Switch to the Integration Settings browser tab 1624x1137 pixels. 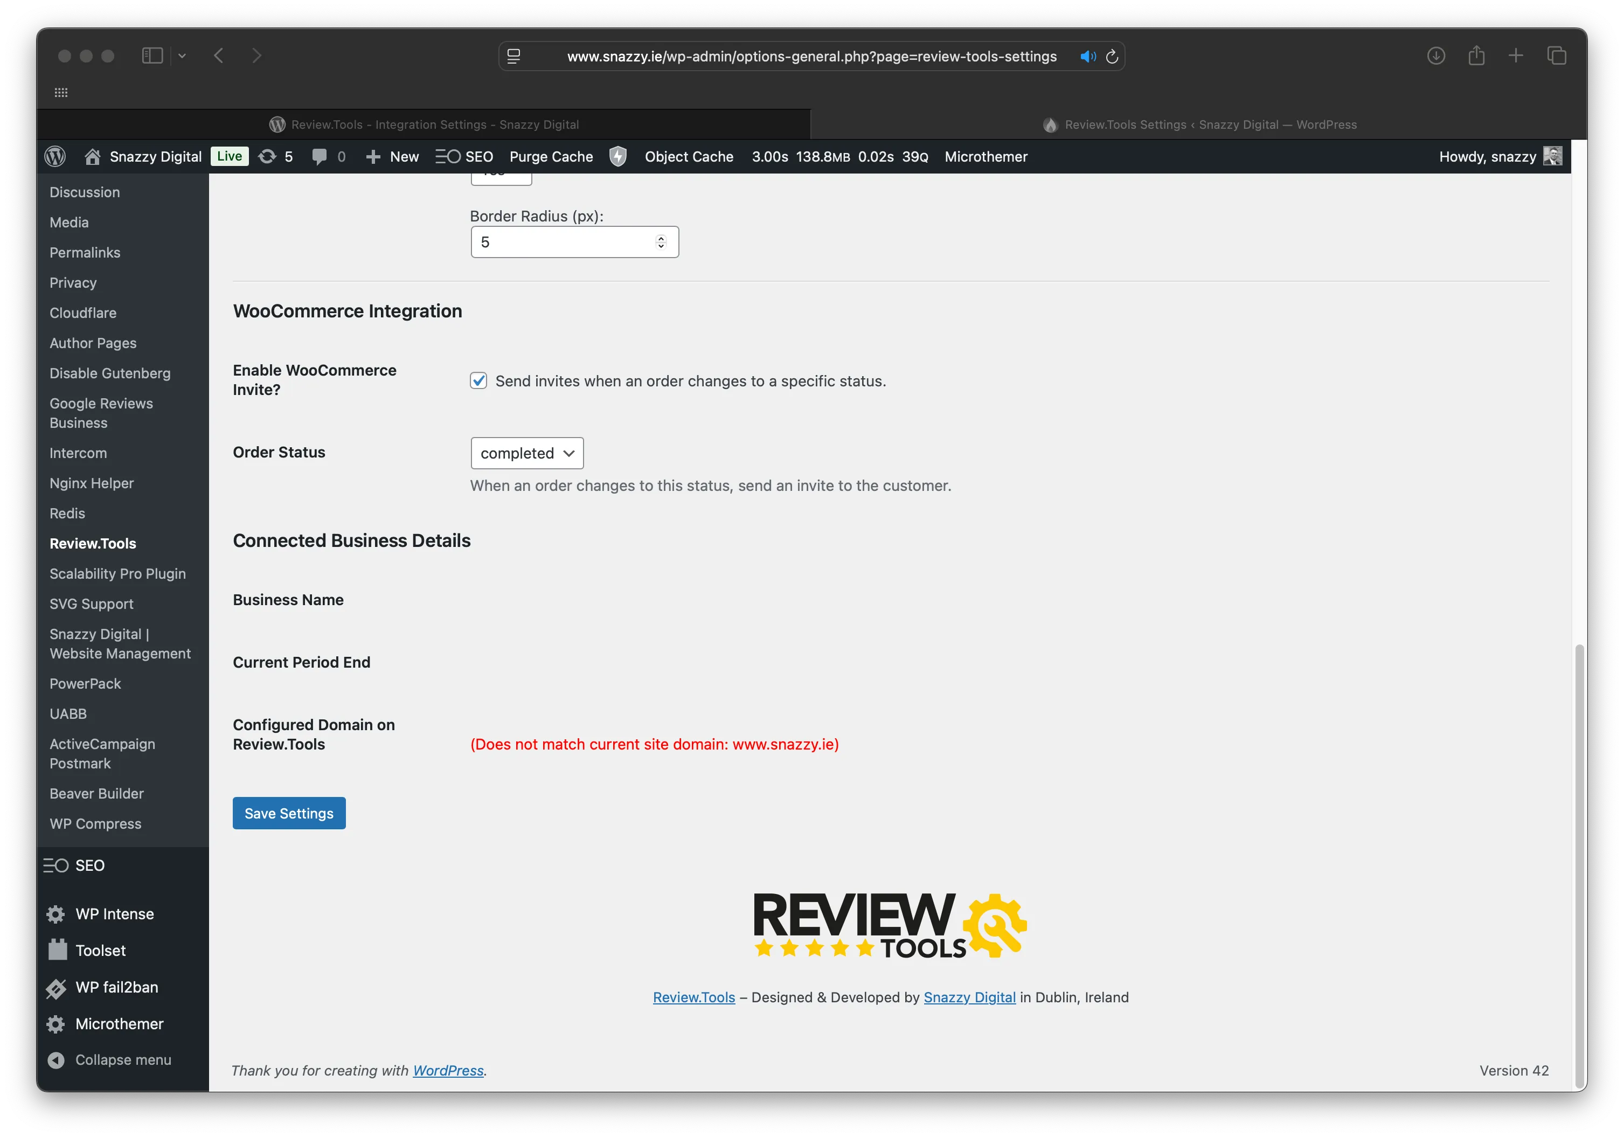coord(425,124)
